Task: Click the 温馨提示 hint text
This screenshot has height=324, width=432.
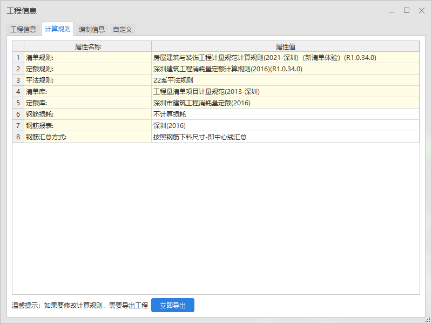Action: coord(80,305)
